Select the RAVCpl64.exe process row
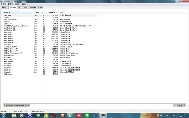Image resolution: width=189 pixels, height=118 pixels. click(50, 62)
